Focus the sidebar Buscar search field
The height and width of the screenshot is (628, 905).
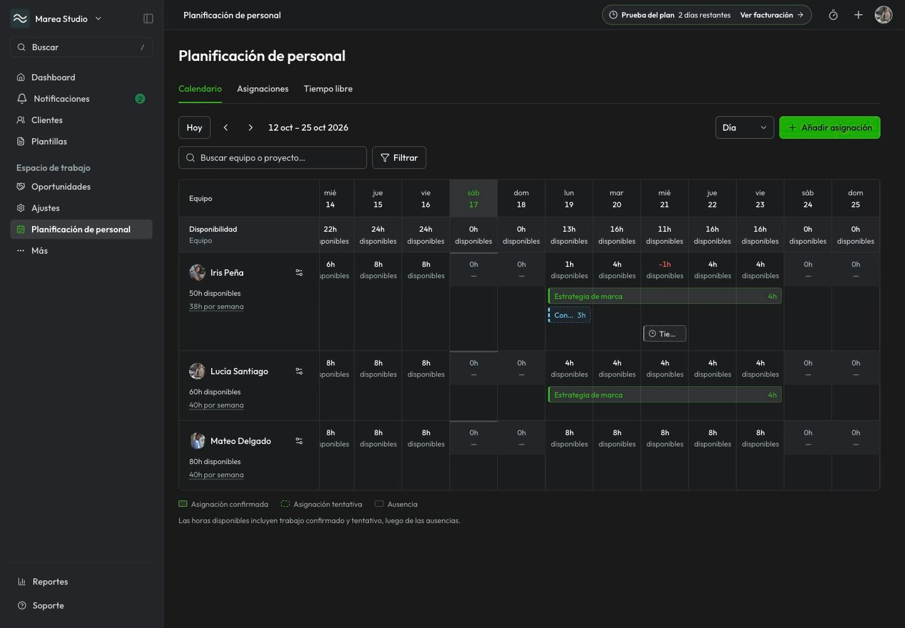(81, 47)
